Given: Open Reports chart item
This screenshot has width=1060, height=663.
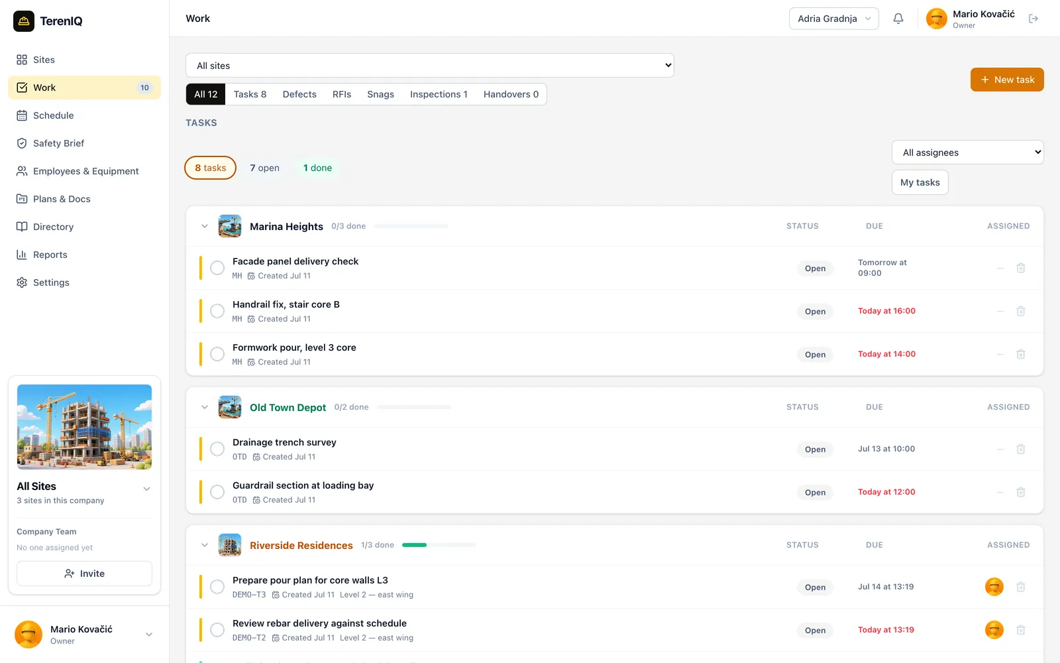Looking at the screenshot, I should [x=84, y=255].
